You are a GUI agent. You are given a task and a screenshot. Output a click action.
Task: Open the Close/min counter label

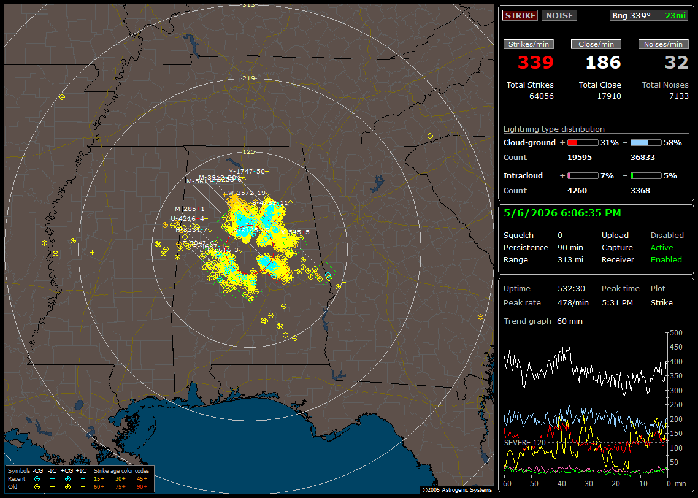click(x=596, y=44)
